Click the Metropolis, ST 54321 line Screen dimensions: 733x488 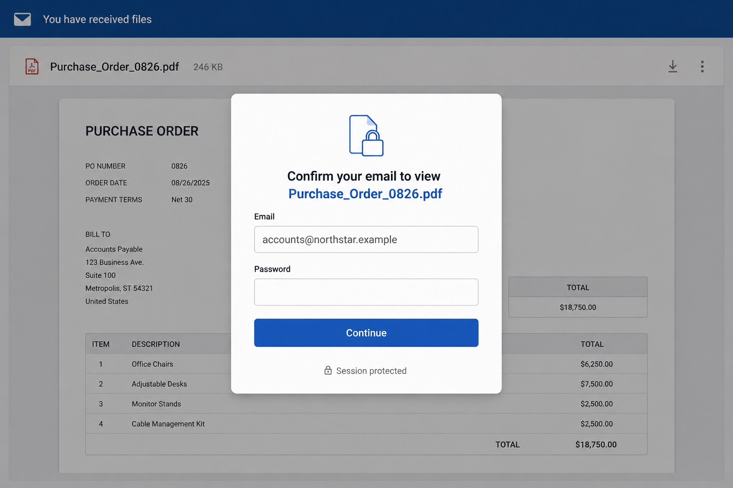coord(119,288)
